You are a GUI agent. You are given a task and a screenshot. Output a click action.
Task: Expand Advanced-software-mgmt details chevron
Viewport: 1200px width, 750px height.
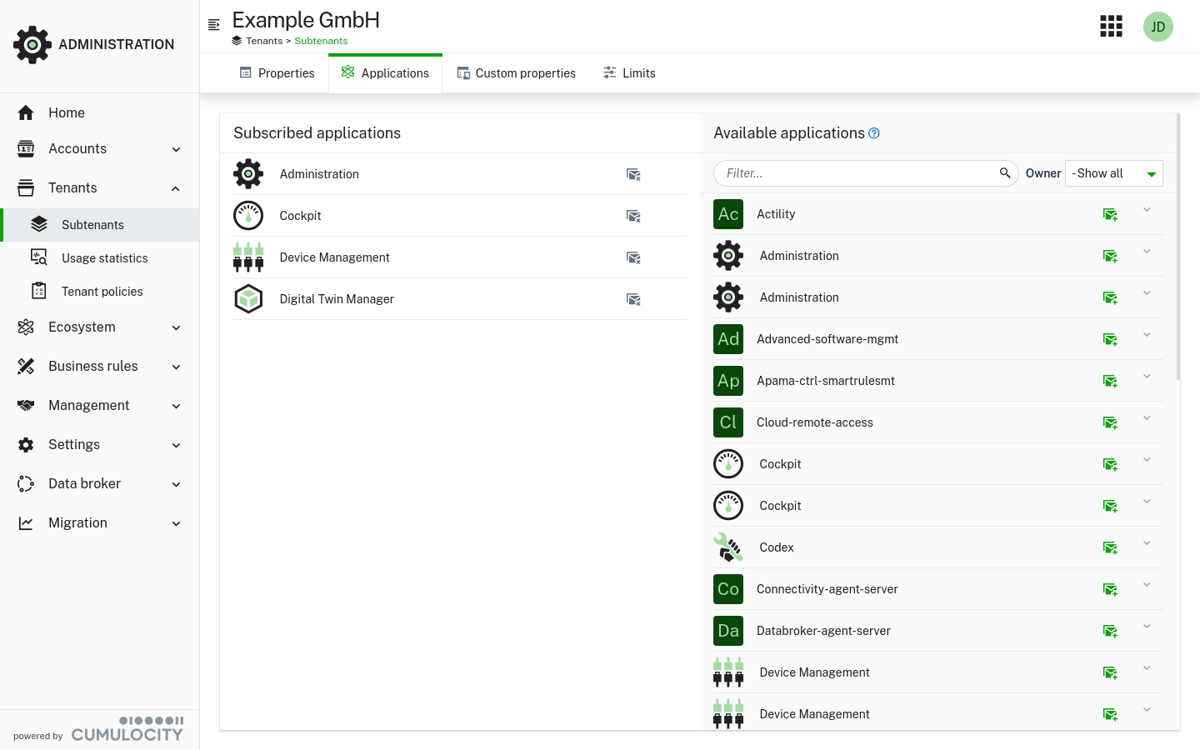[x=1147, y=335]
